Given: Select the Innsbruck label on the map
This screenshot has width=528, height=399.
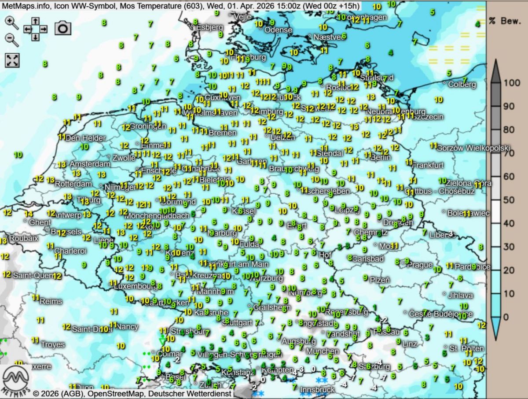Looking at the screenshot, I should coord(317,390).
